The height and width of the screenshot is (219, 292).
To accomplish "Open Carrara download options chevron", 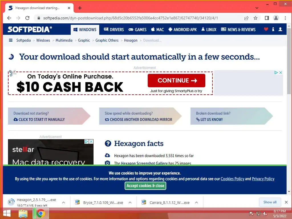I will [x=196, y=202].
